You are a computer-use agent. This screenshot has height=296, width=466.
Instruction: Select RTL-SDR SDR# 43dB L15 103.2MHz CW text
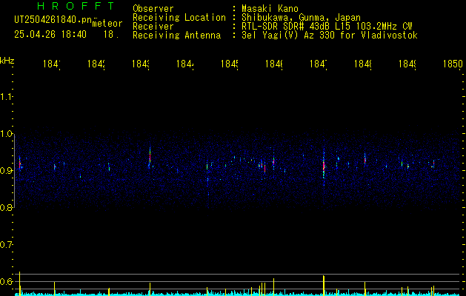point(327,27)
